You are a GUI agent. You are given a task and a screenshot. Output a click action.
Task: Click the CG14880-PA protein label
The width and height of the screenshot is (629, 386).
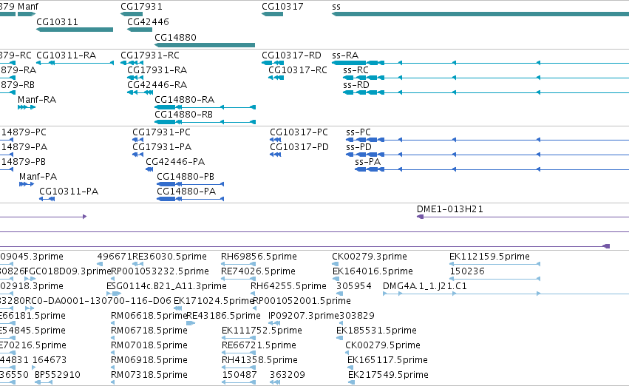point(186,192)
